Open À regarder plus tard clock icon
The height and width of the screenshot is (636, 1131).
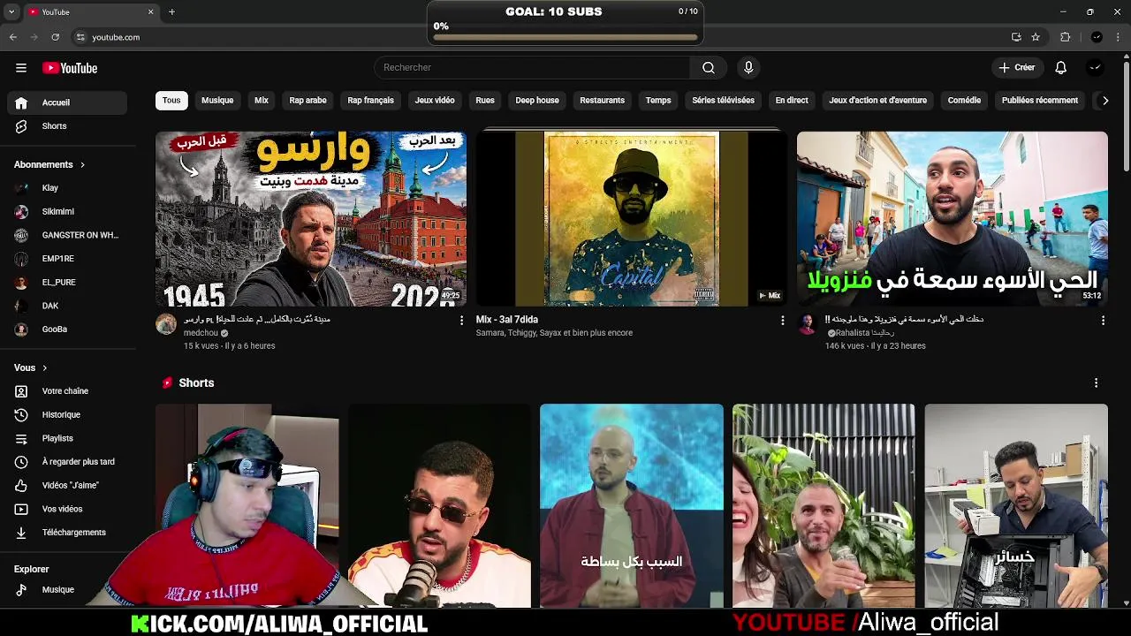coord(22,462)
